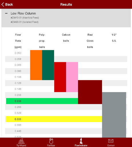Click the 0.086 flow rate value

point(18,71)
